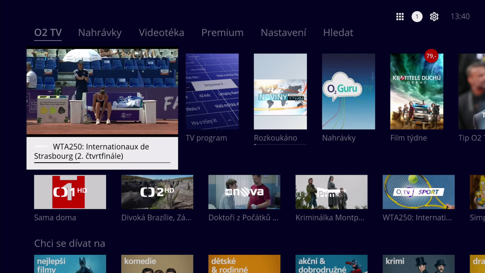The width and height of the screenshot is (485, 273).
Task: Select the O2 TV Sport channel tile
Action: click(419, 192)
